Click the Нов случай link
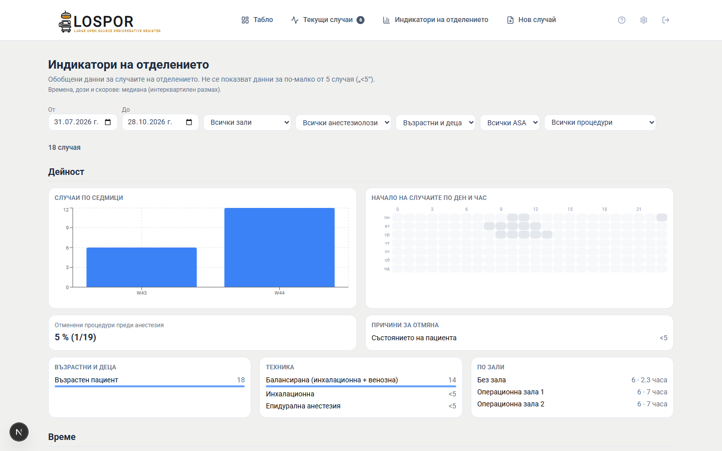Screen dimensions: 722x451 pos(531,20)
